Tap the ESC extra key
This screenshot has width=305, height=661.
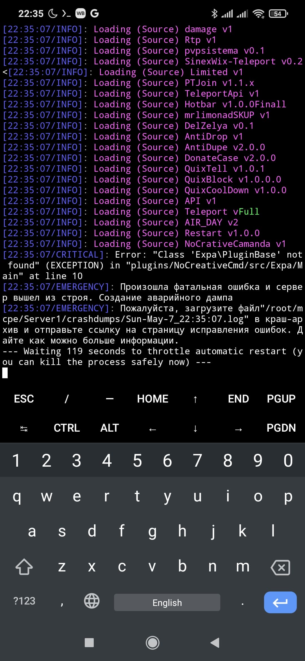(x=24, y=399)
